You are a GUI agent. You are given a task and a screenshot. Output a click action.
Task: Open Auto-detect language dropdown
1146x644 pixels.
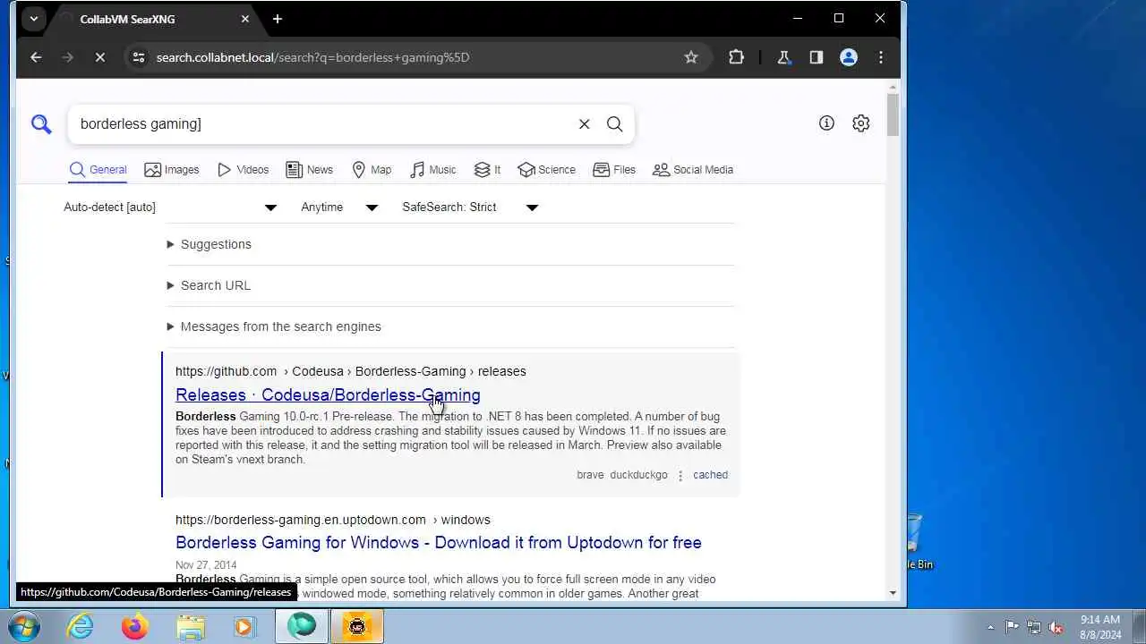(x=170, y=208)
